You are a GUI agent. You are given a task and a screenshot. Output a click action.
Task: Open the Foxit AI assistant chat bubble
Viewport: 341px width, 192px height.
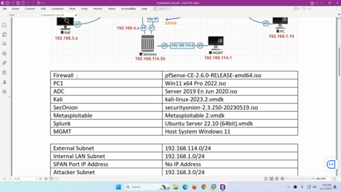(331, 164)
